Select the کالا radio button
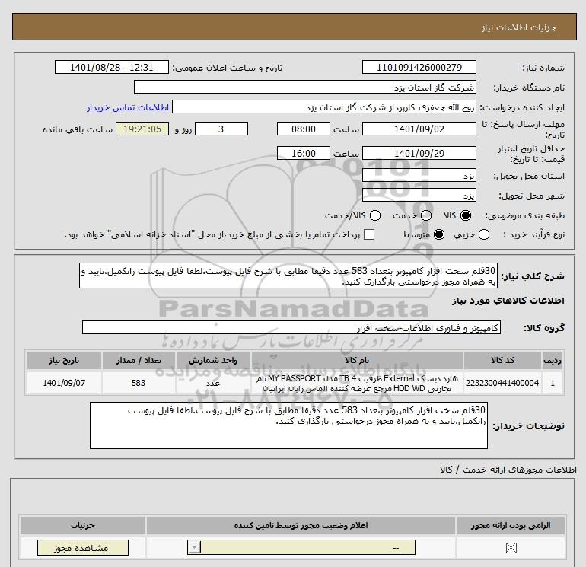This screenshot has height=567, width=586. (466, 215)
